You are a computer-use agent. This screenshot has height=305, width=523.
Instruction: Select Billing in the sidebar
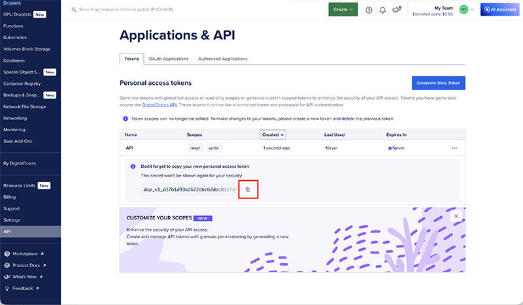pos(10,197)
